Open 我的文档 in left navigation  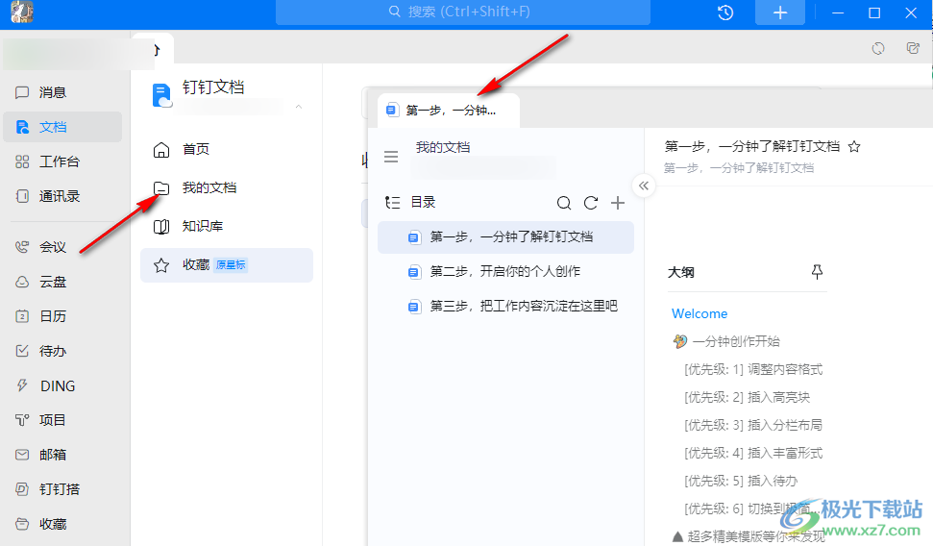[209, 188]
